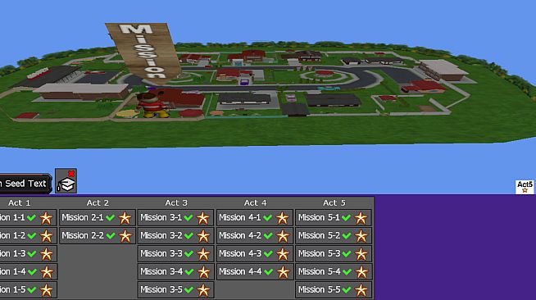Select the Mission 5-3 label

(x=319, y=253)
